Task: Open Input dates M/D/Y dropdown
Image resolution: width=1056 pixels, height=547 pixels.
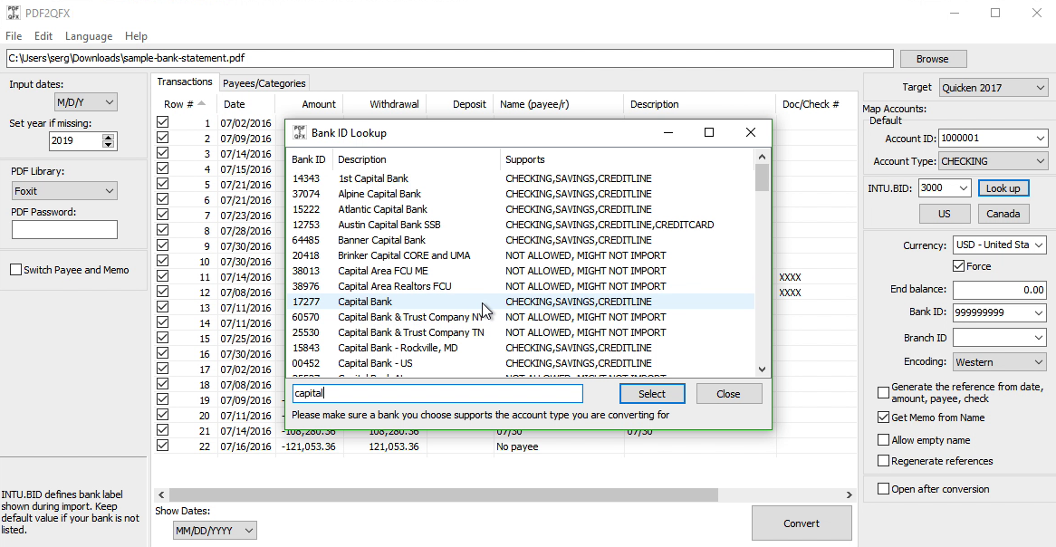Action: pos(85,102)
